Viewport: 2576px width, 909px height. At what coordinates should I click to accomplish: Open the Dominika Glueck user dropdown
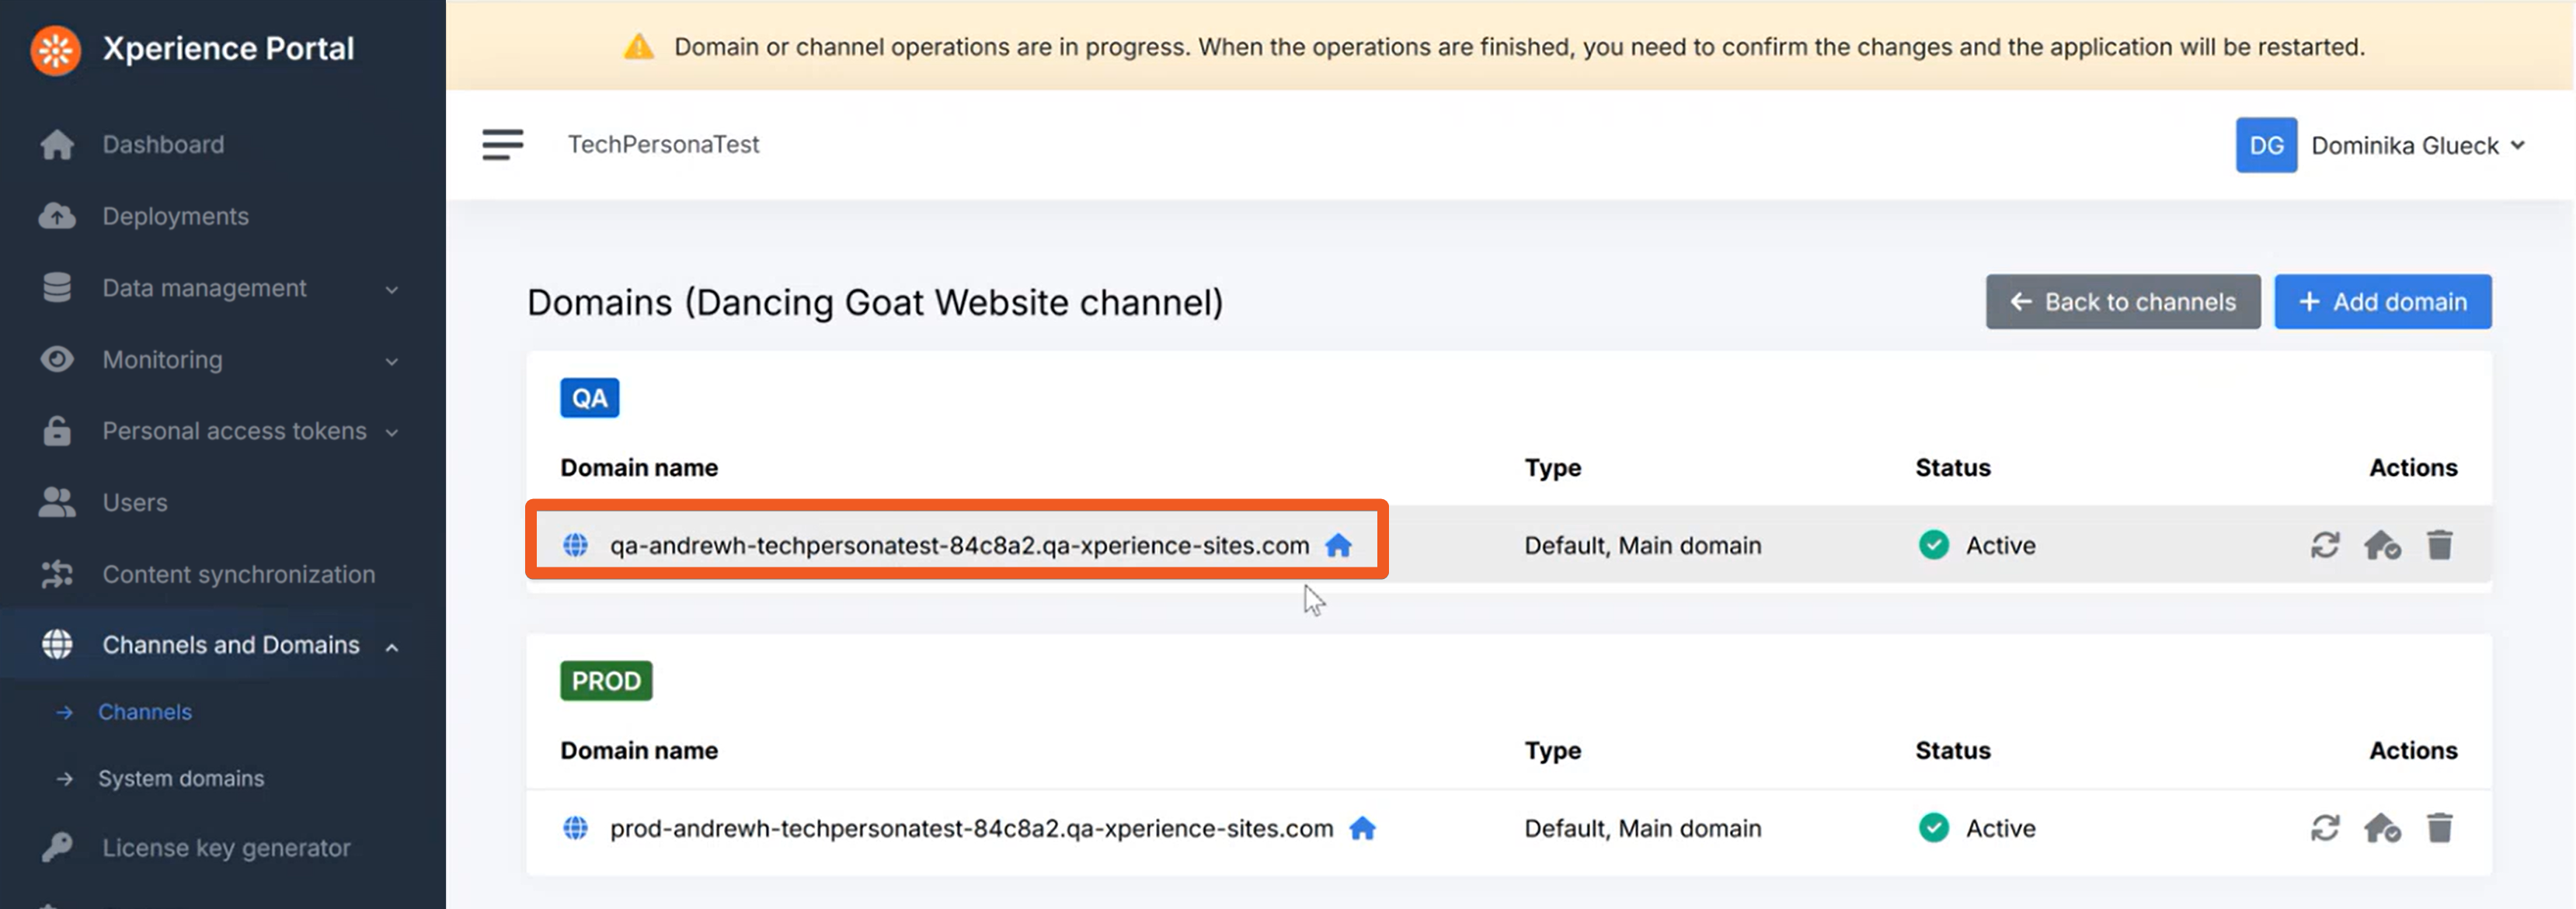tap(2416, 146)
